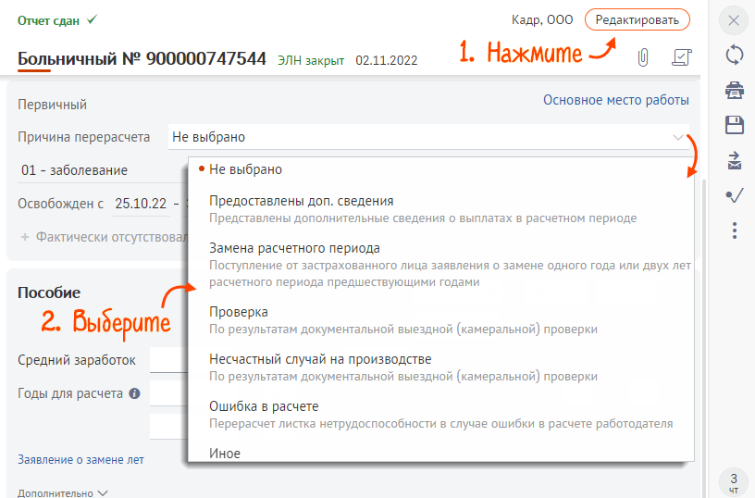The width and height of the screenshot is (755, 498).
Task: Add Фактически отсутствовал entry
Action: 104,237
